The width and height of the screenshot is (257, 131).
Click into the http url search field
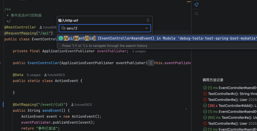105,28
